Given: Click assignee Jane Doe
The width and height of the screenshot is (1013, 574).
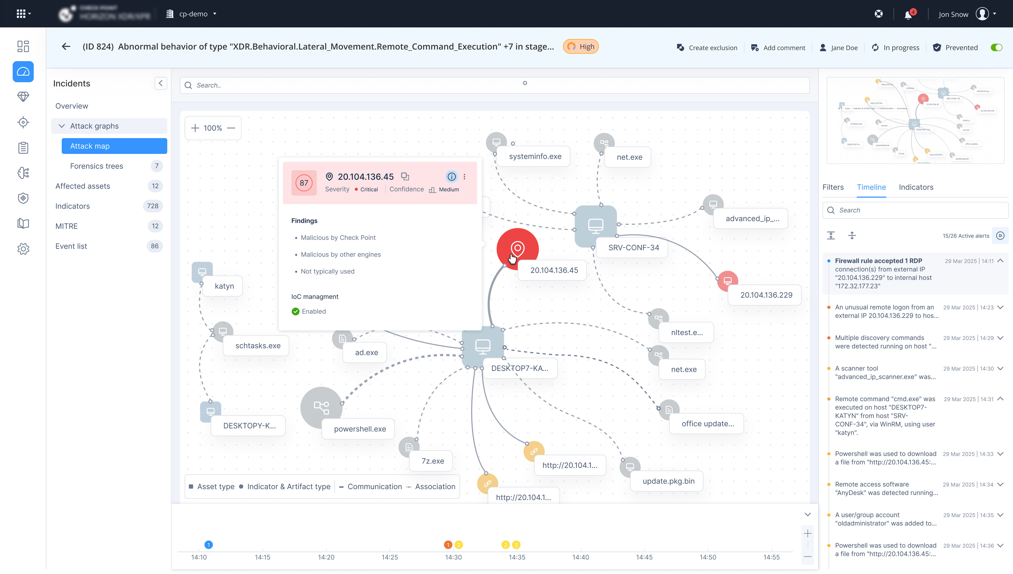Looking at the screenshot, I should [839, 47].
